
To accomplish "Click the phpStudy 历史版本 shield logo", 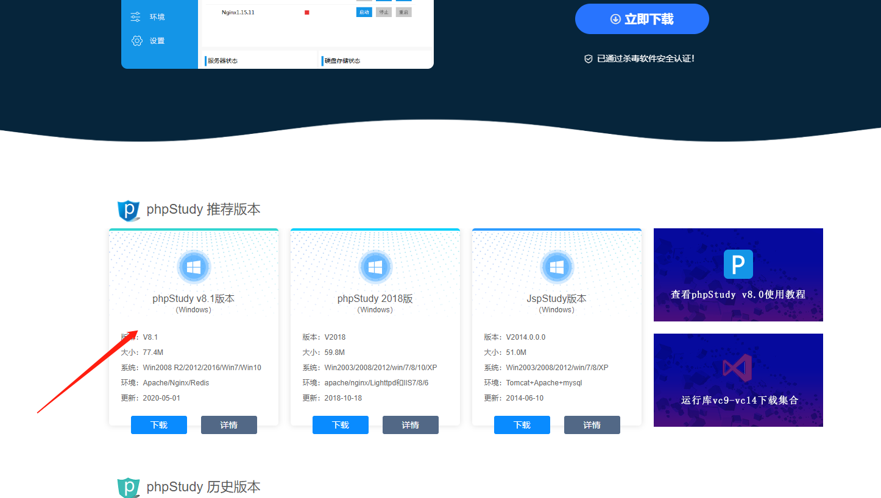I will pyautogui.click(x=129, y=488).
